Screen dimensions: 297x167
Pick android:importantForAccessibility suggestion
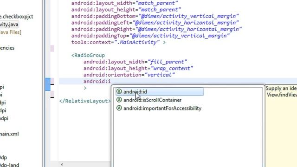(162, 108)
